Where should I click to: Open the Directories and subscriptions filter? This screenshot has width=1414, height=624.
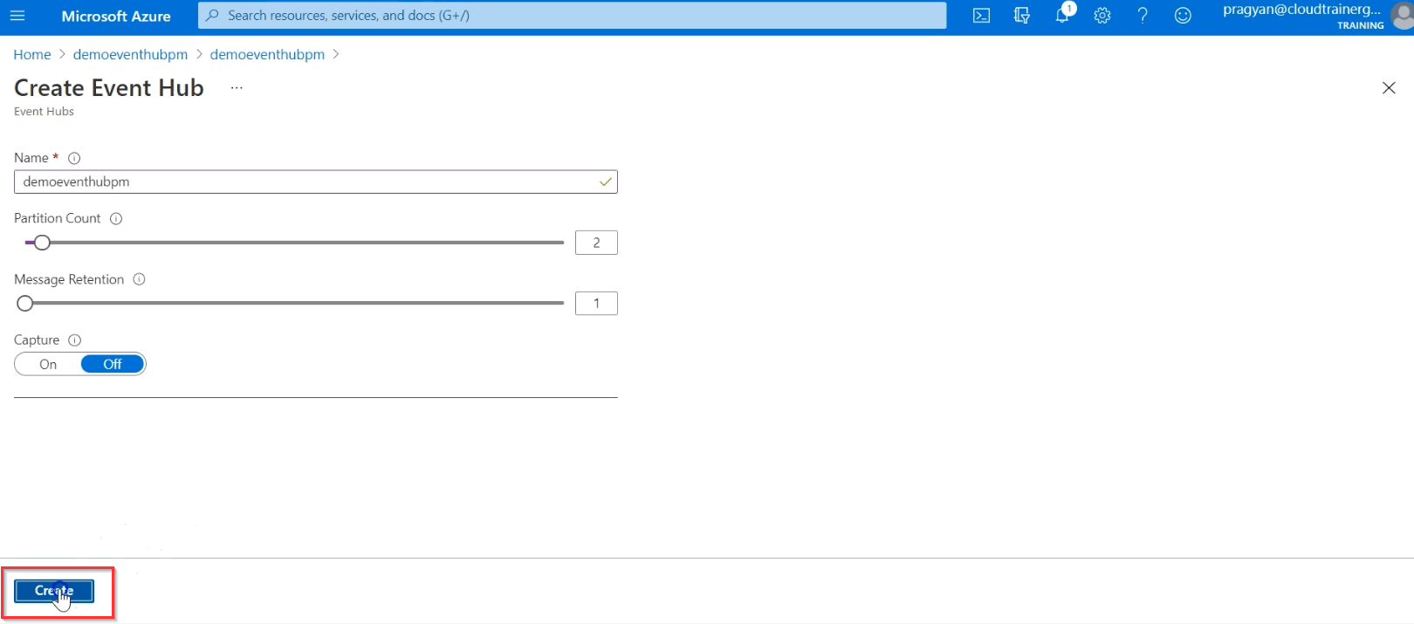pyautogui.click(x=1021, y=16)
